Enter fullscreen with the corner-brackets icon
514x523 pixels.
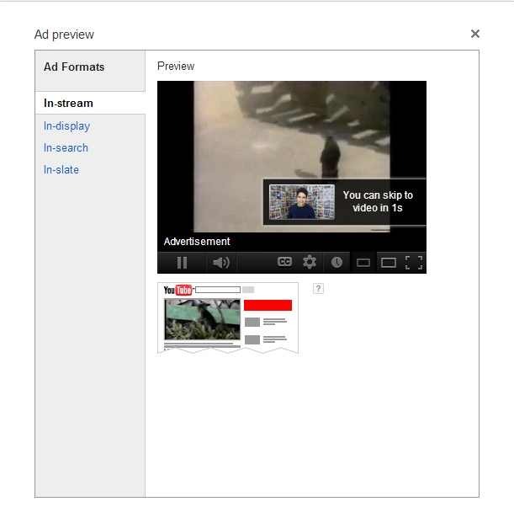[x=414, y=263]
